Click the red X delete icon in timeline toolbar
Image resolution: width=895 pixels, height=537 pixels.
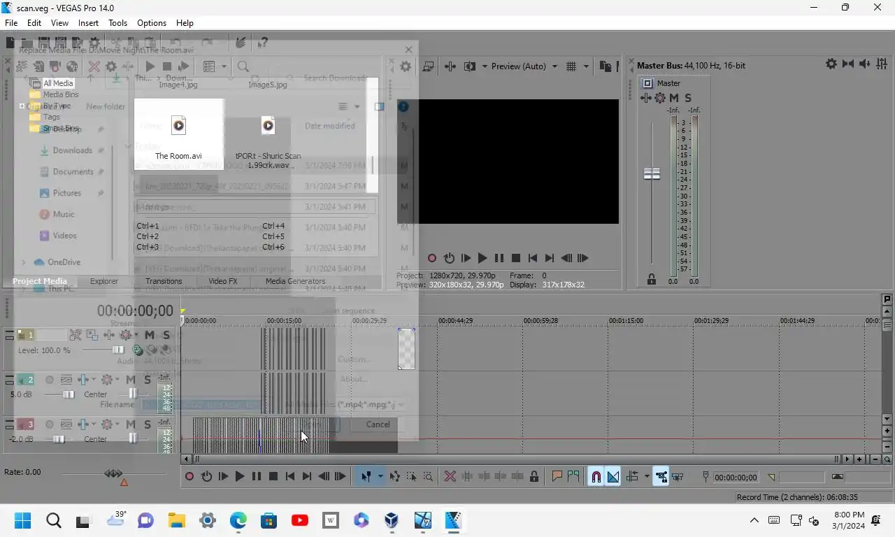(x=450, y=477)
